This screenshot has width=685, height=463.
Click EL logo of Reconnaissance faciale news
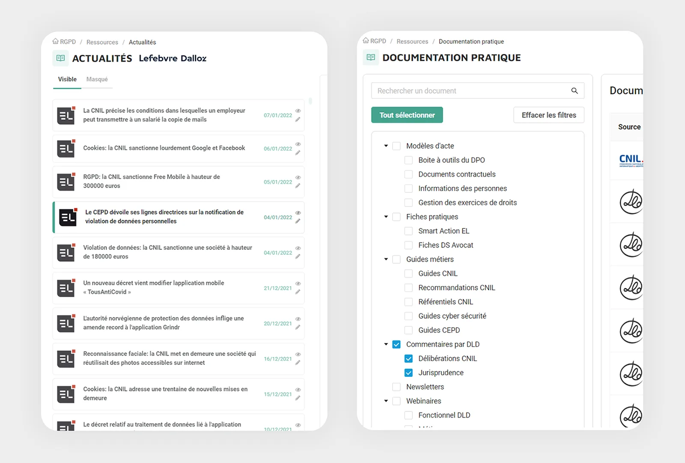tap(66, 359)
